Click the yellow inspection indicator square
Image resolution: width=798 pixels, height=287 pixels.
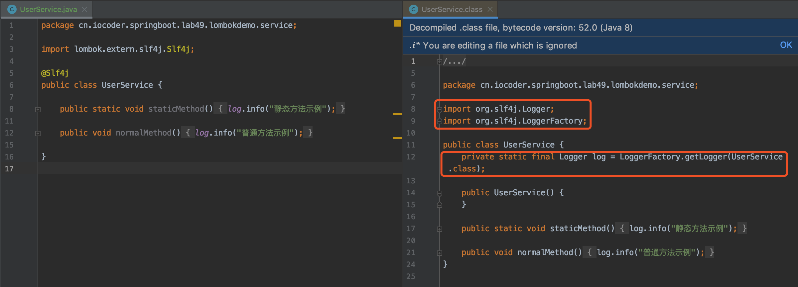397,23
